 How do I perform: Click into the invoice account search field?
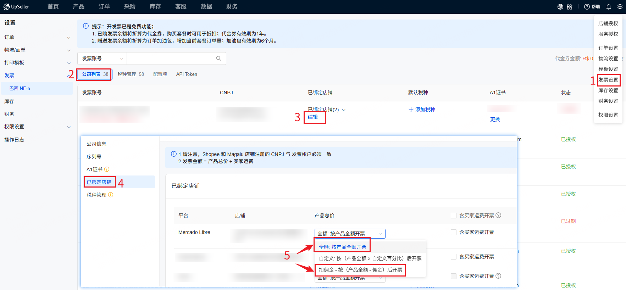(171, 58)
